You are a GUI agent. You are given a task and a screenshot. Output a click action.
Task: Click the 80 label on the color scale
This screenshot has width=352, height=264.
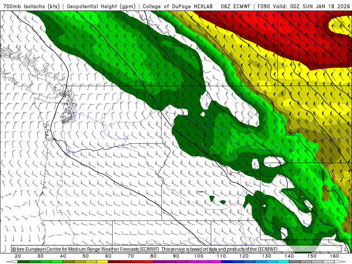pos(154,256)
